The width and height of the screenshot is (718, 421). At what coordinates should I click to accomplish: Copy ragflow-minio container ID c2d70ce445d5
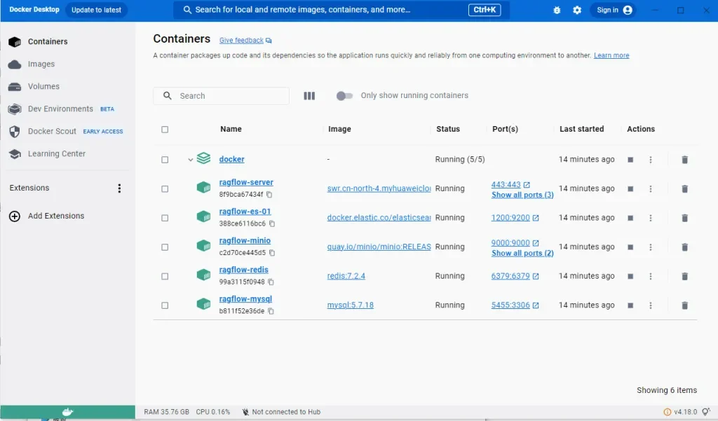pyautogui.click(x=272, y=253)
